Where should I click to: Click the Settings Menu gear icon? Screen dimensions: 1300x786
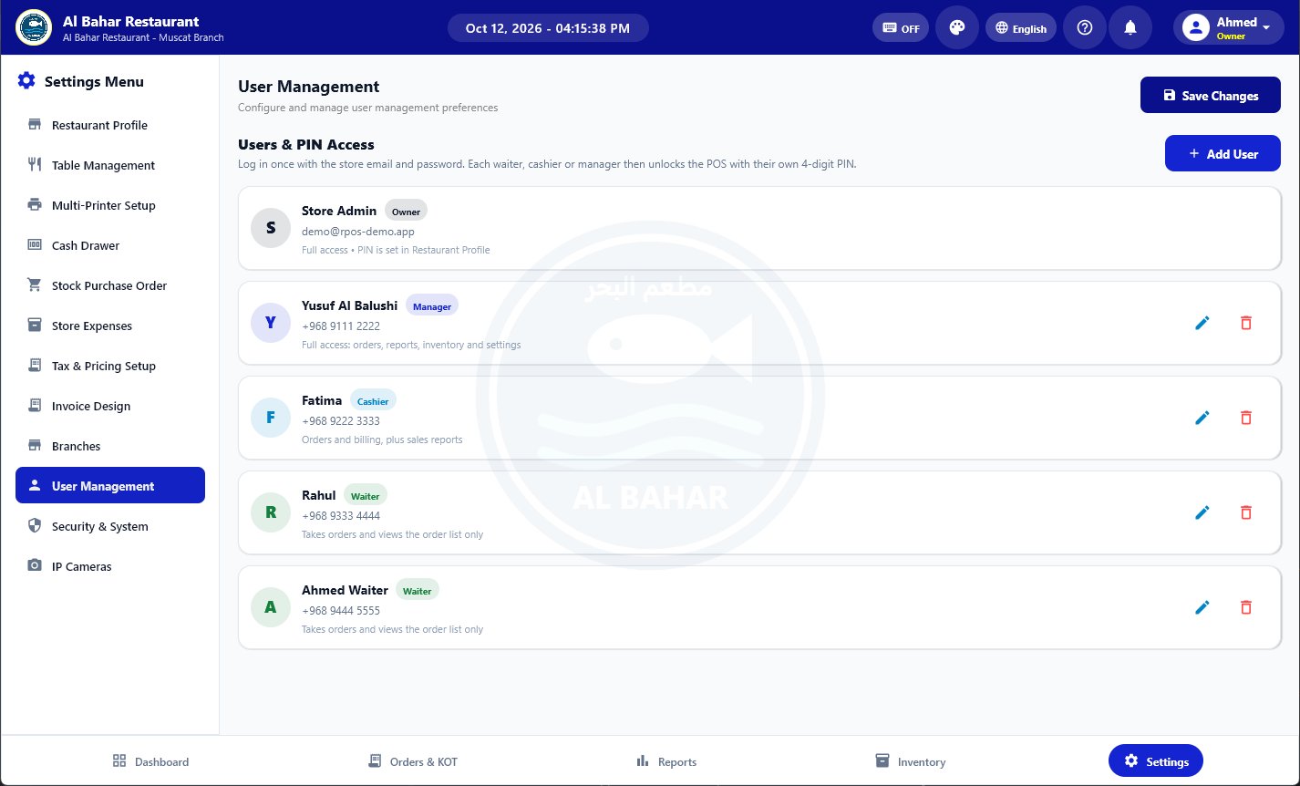pos(26,81)
